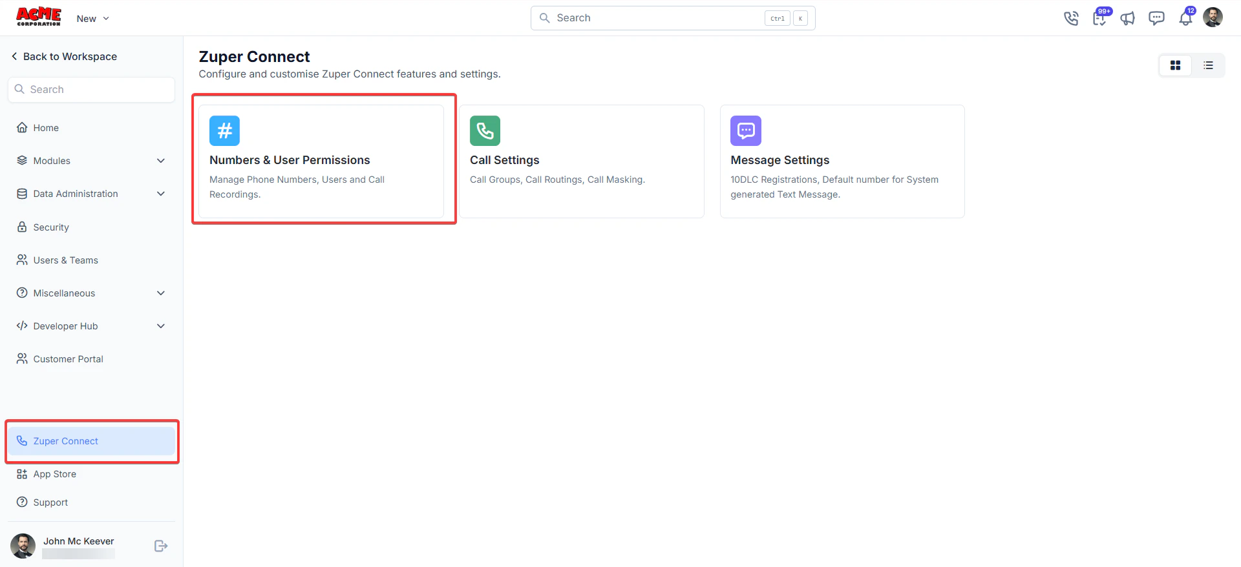Screen dimensions: 1241x567
Task: Click the John Mc Keever name
Action: [79, 541]
